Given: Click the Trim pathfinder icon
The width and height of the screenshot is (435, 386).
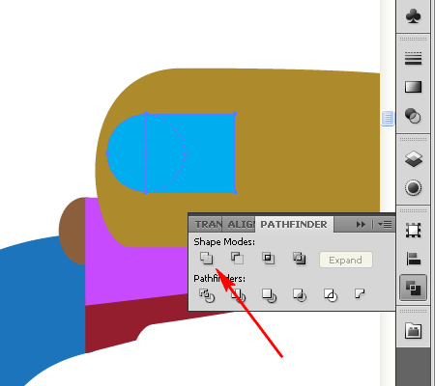Looking at the screenshot, I should pyautogui.click(x=238, y=295).
